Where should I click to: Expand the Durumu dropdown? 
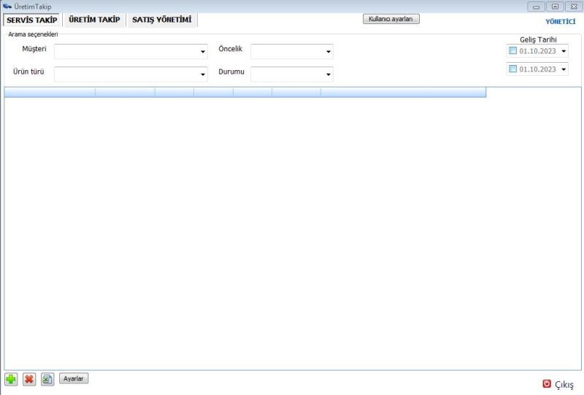[328, 74]
